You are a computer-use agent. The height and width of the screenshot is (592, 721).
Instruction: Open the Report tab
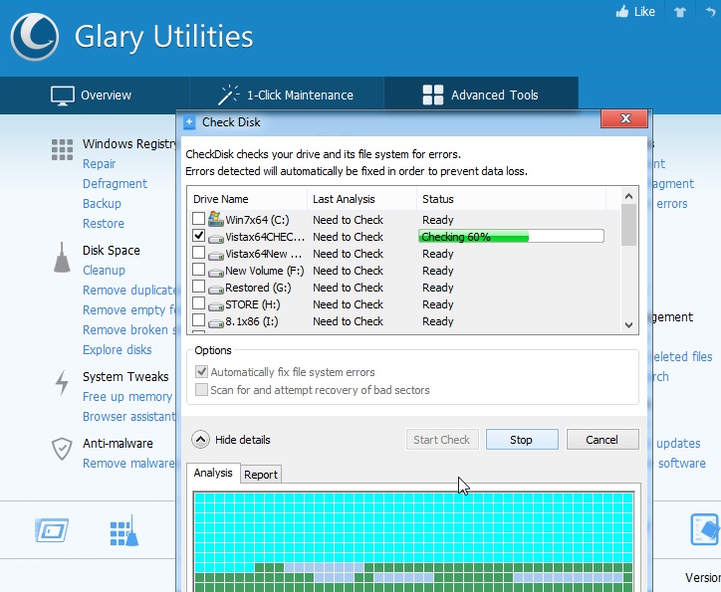point(261,475)
